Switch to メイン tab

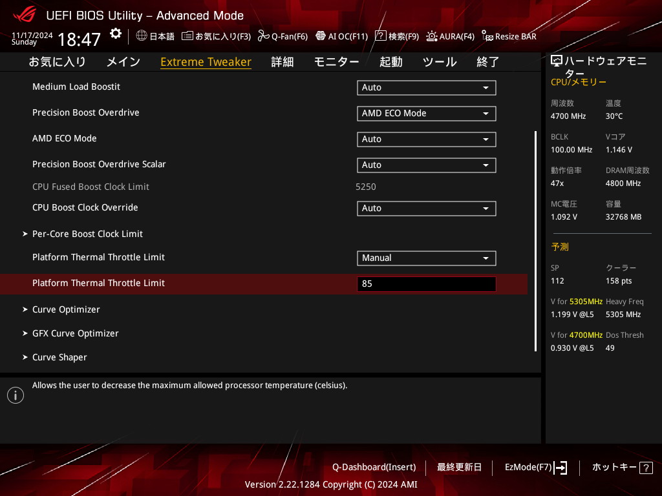click(123, 62)
